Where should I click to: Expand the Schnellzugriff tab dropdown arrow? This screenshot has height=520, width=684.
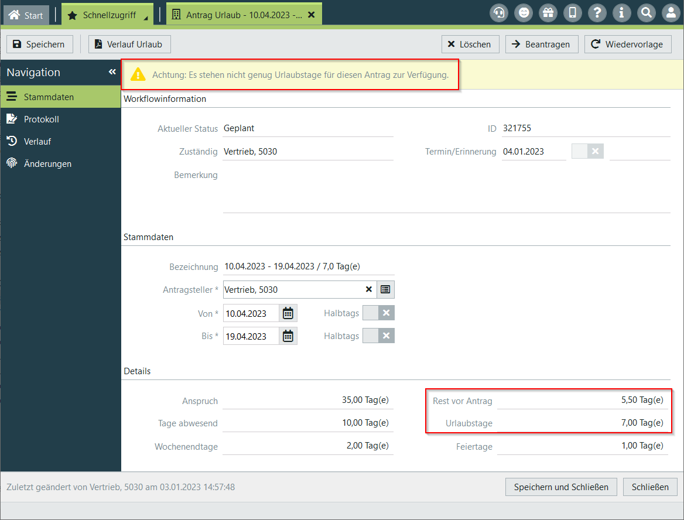point(146,18)
